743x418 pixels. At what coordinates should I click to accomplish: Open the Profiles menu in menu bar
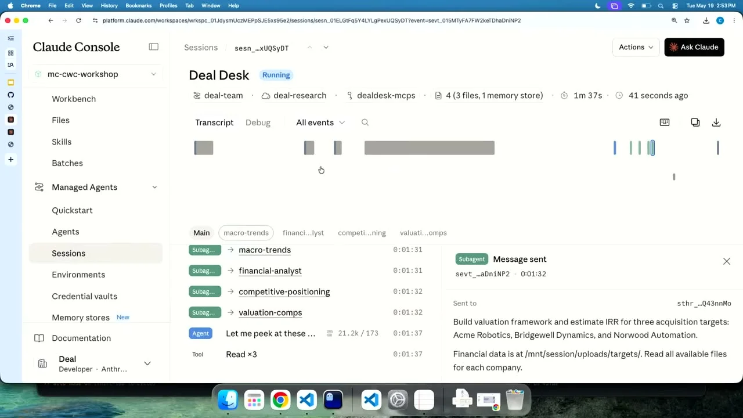(x=168, y=5)
